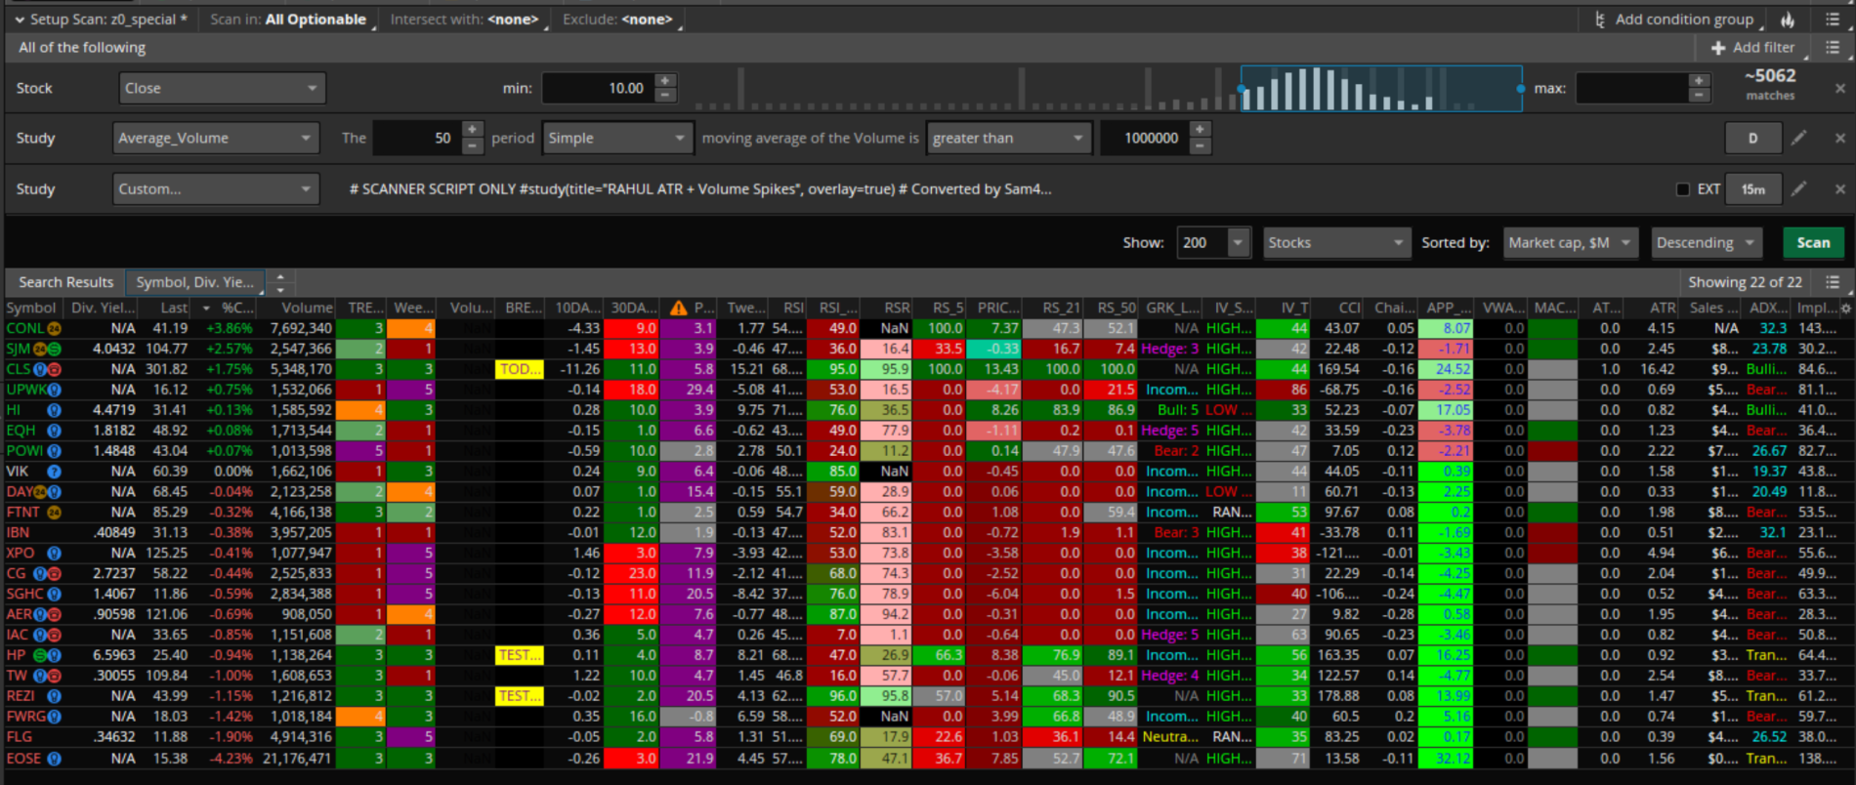This screenshot has height=785, width=1856.
Task: Click the plus icon for Add filter
Action: tap(1718, 48)
